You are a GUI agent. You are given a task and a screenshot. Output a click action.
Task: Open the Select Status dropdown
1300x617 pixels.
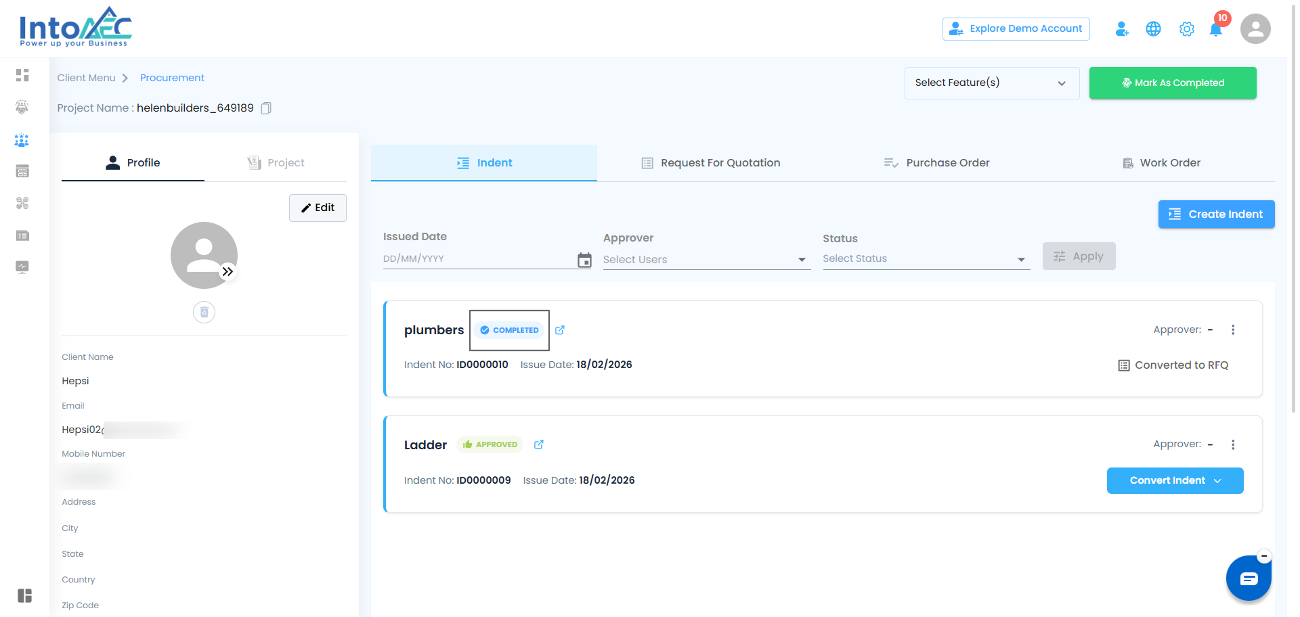tap(926, 259)
